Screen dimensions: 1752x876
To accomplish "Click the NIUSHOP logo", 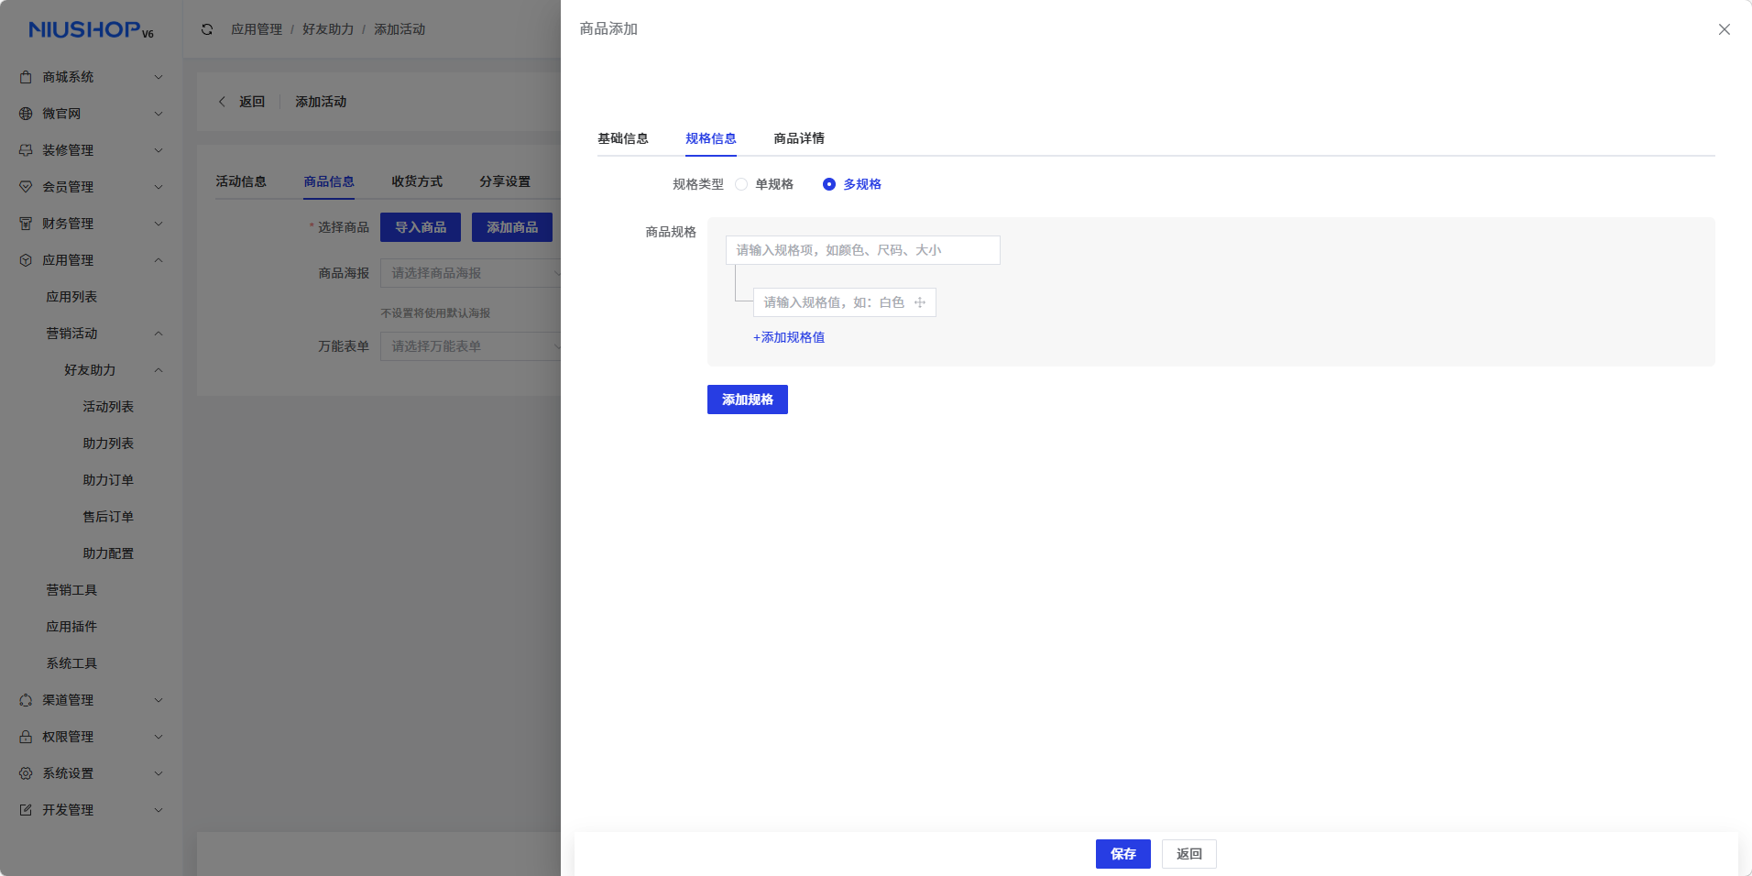I will coord(91,29).
